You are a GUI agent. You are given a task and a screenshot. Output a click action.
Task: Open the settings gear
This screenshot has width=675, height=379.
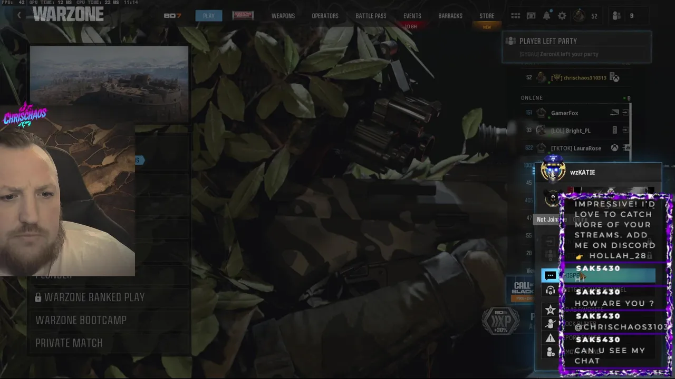click(x=562, y=16)
